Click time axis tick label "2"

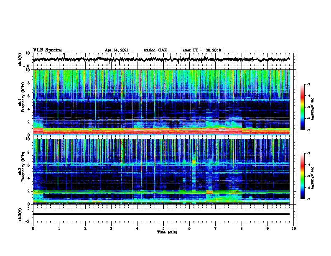(x=85, y=228)
